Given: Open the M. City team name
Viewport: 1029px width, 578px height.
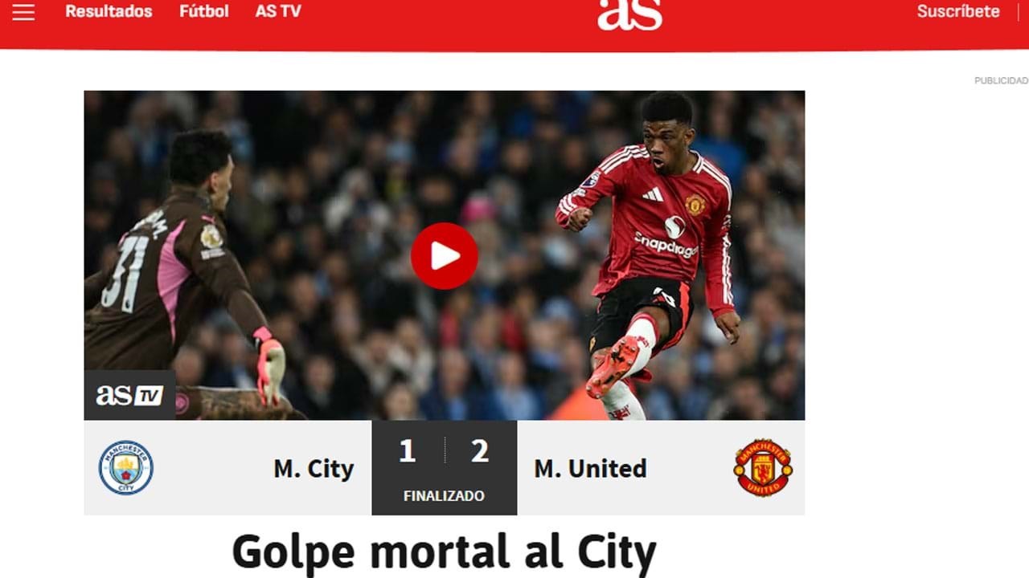Looking at the screenshot, I should click(x=314, y=468).
